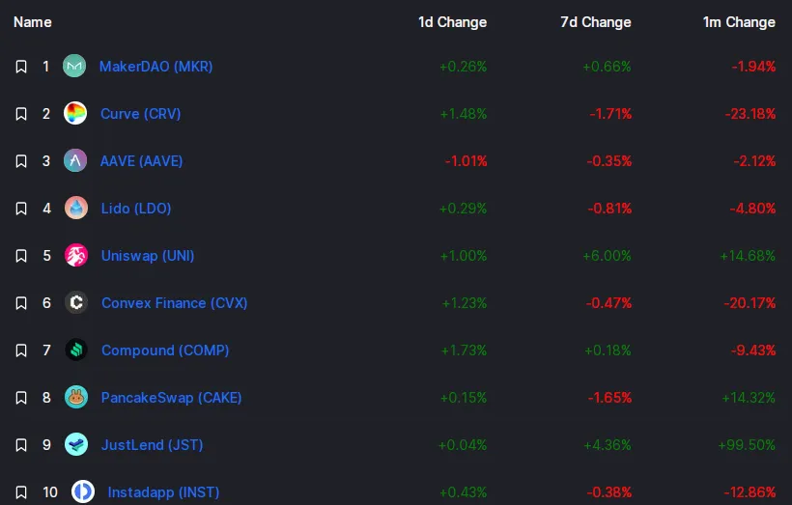This screenshot has height=505, width=792.
Task: Click the Uniswap pink unicorn icon
Action: pyautogui.click(x=76, y=255)
